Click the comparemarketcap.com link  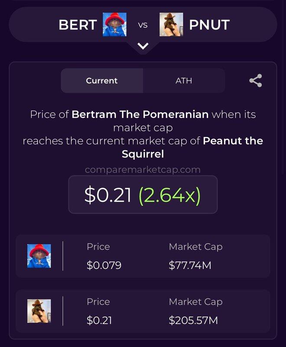click(143, 170)
